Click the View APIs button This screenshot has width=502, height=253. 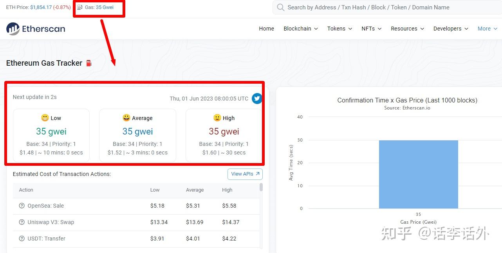coord(245,174)
